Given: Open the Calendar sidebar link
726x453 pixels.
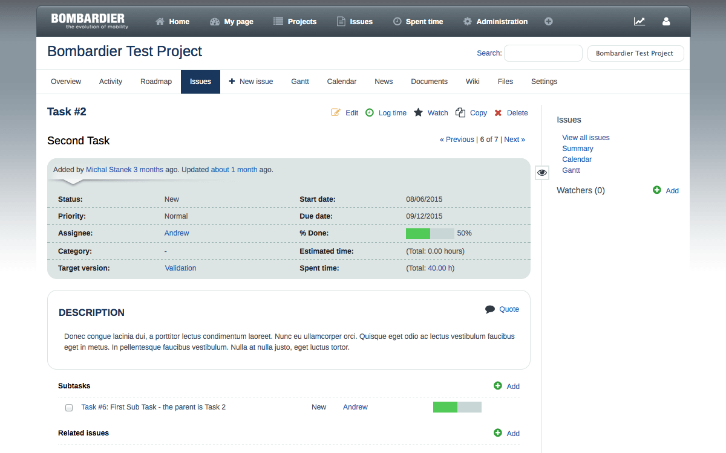Looking at the screenshot, I should [x=577, y=159].
